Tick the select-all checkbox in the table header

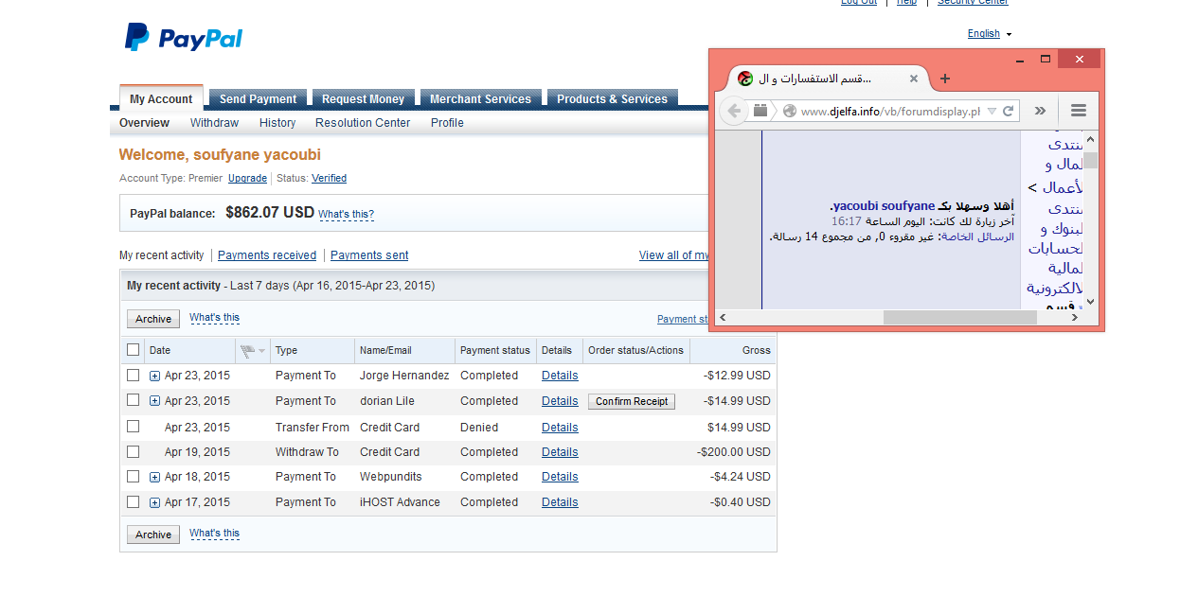click(134, 350)
